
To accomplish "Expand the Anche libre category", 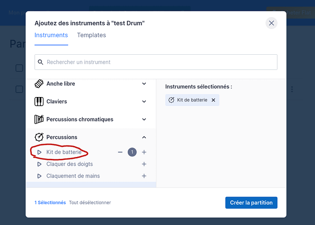I will coord(144,84).
